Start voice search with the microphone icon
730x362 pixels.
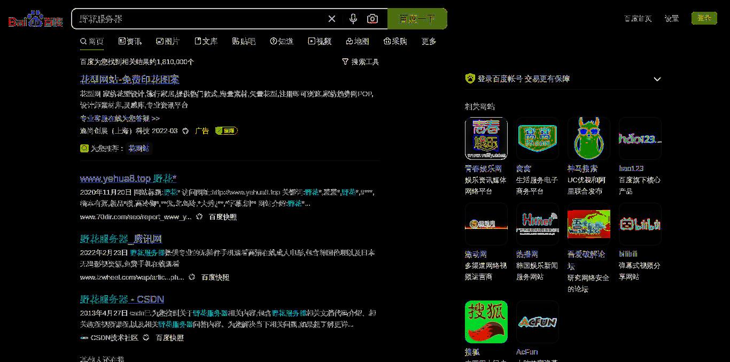point(353,19)
